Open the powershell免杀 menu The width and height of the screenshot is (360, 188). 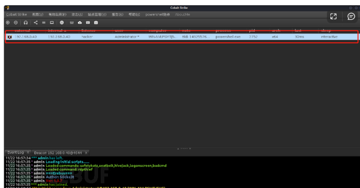[x=158, y=15]
